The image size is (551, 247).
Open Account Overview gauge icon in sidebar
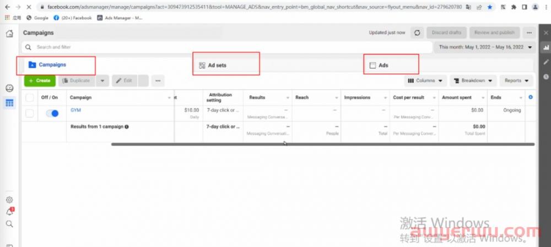(x=9, y=88)
